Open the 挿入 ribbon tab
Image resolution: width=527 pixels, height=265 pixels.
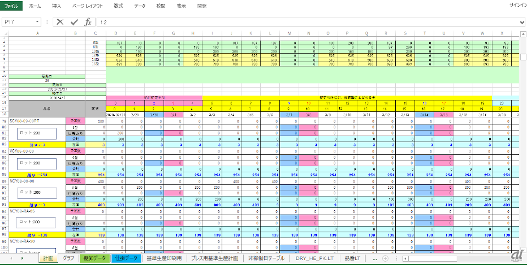57,6
